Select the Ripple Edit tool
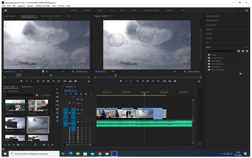 click(57, 97)
